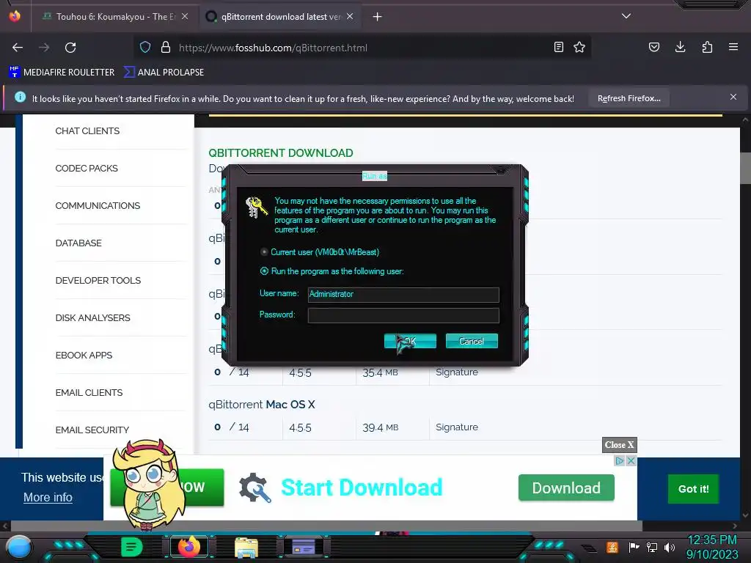Open the Run as window taskbar icon
Image resolution: width=751 pixels, height=563 pixels.
[x=304, y=547]
